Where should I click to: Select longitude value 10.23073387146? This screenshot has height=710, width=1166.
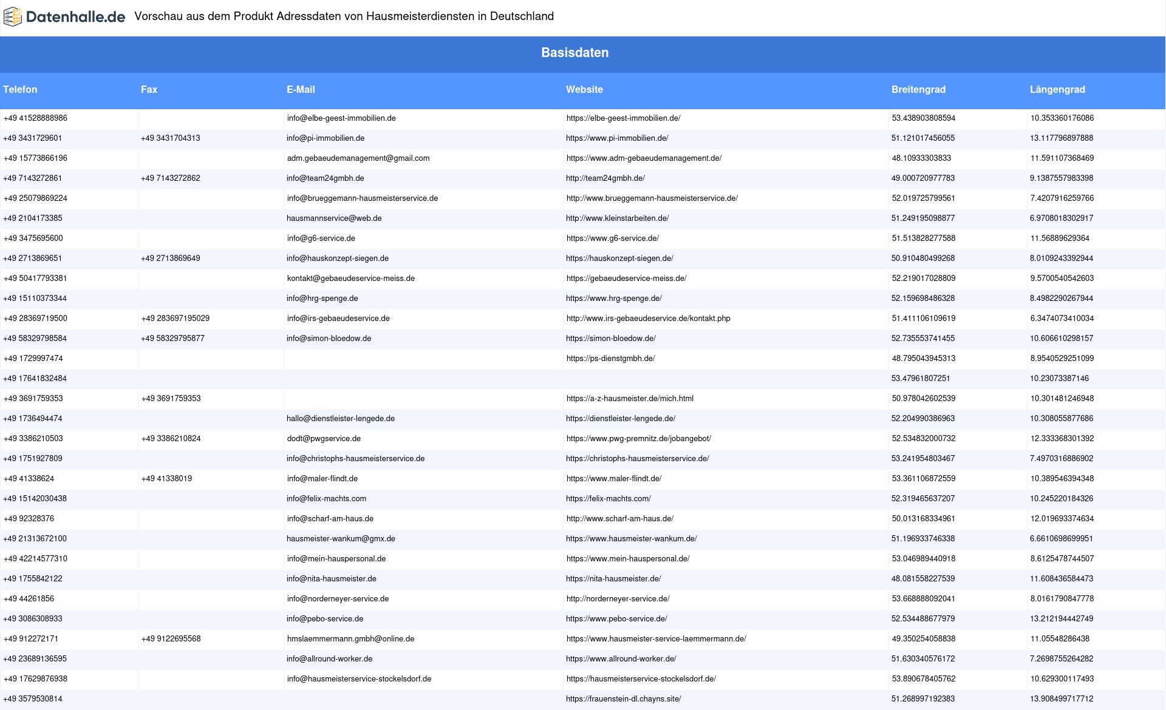point(1060,379)
